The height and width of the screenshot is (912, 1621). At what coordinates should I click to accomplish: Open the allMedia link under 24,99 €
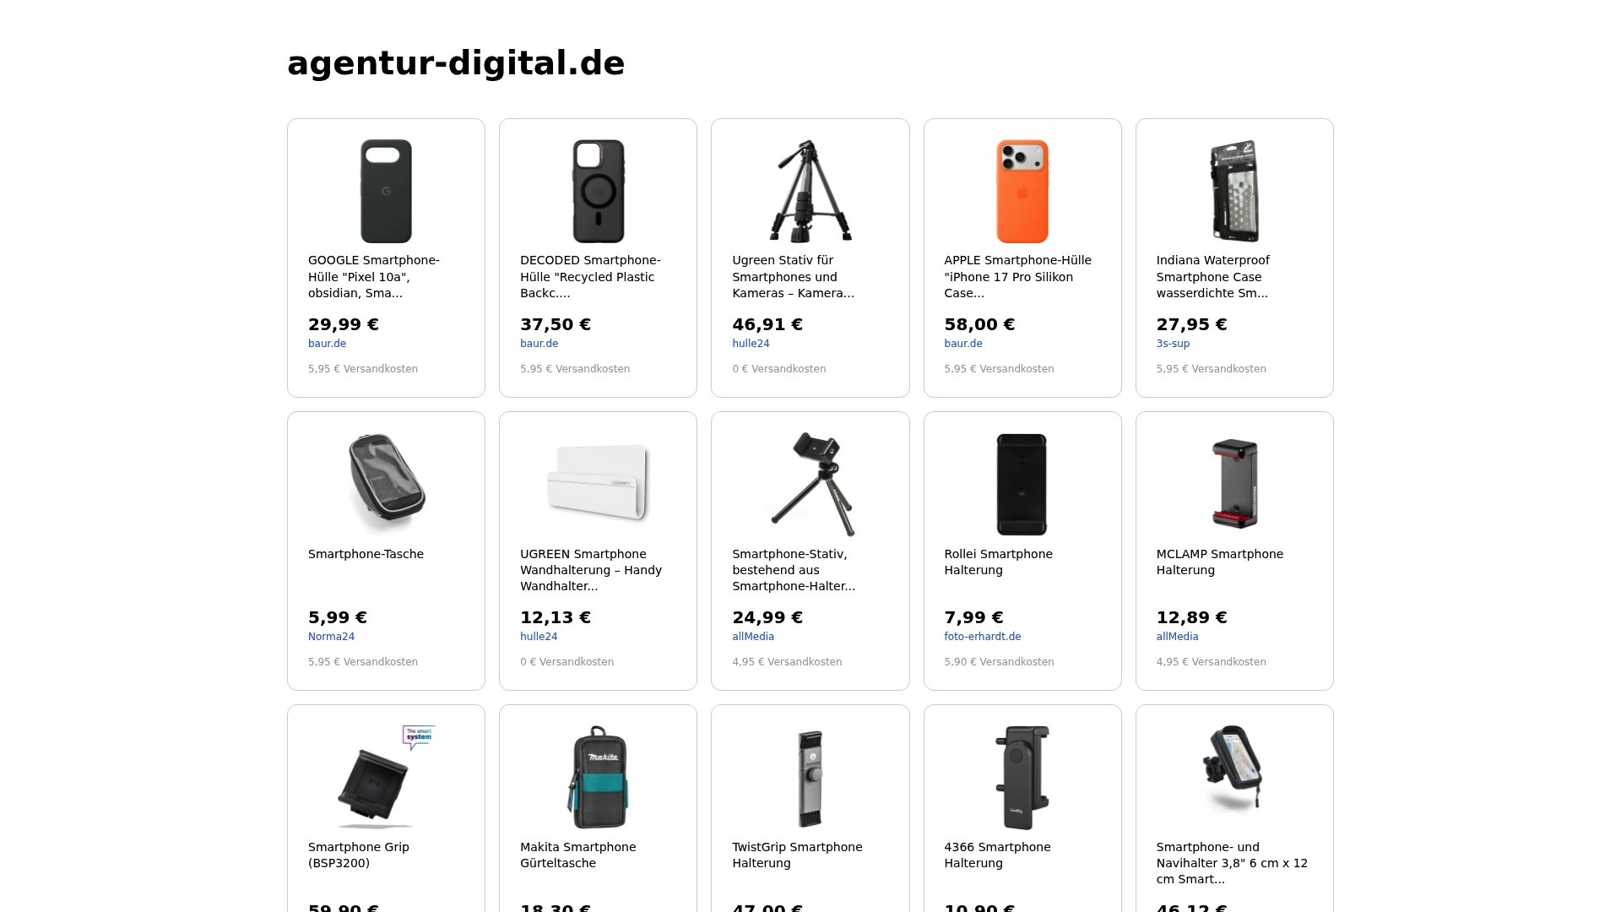click(753, 637)
